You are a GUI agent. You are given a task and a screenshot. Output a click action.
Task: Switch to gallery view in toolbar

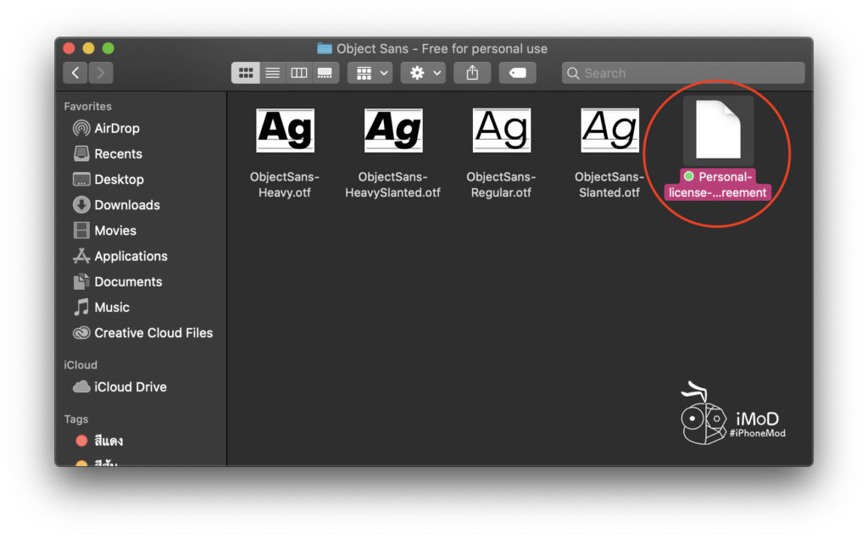[325, 73]
